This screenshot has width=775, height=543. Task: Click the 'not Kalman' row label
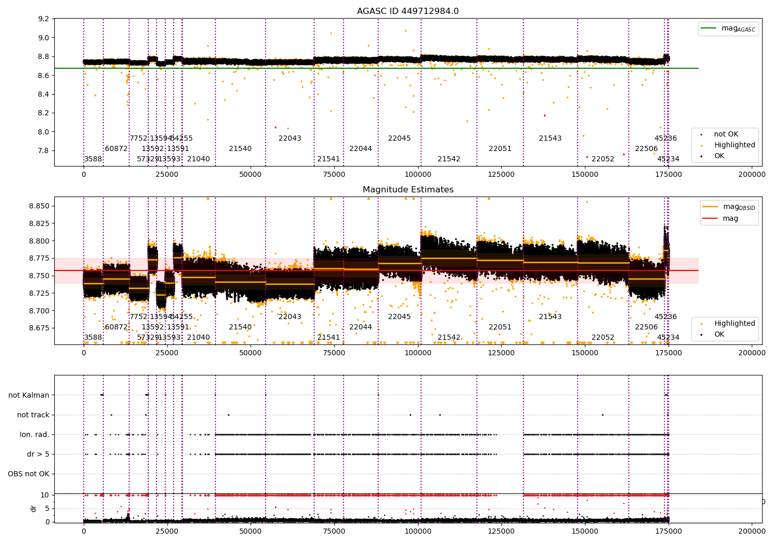click(x=29, y=395)
